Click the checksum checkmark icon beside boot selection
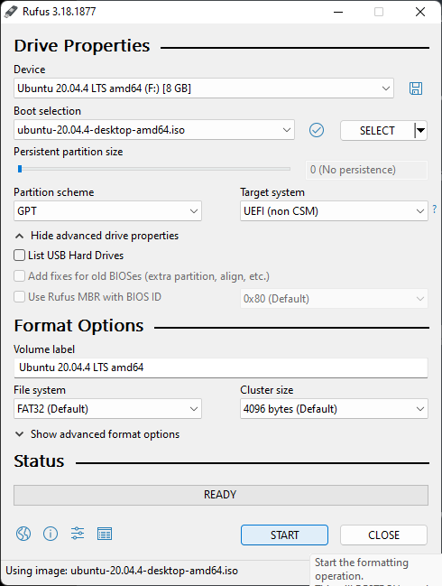The height and width of the screenshot is (586, 442). 317,130
